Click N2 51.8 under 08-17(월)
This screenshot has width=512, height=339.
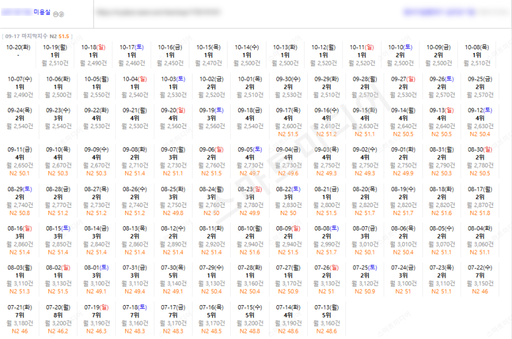tap(480, 213)
